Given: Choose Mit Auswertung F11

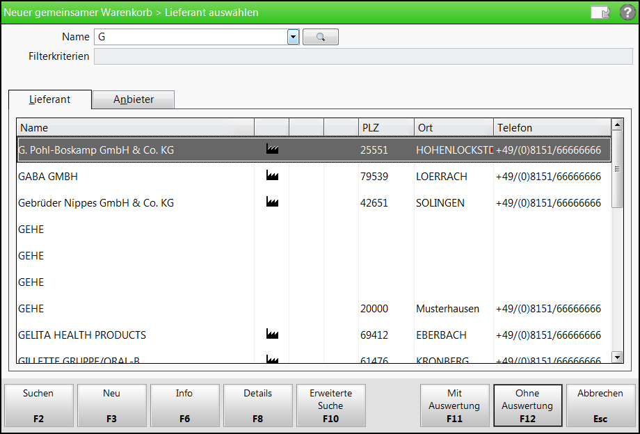Looking at the screenshot, I should 455,405.
